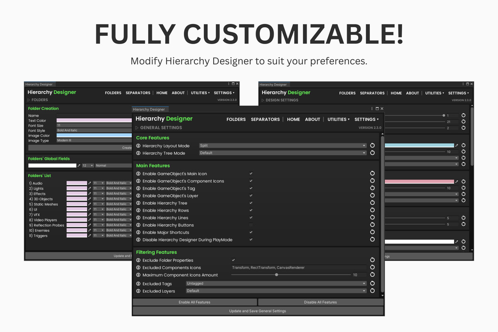This screenshot has width=498, height=332.
Task: Open the General Settings window's three-dot menu
Action: pyautogui.click(x=372, y=109)
